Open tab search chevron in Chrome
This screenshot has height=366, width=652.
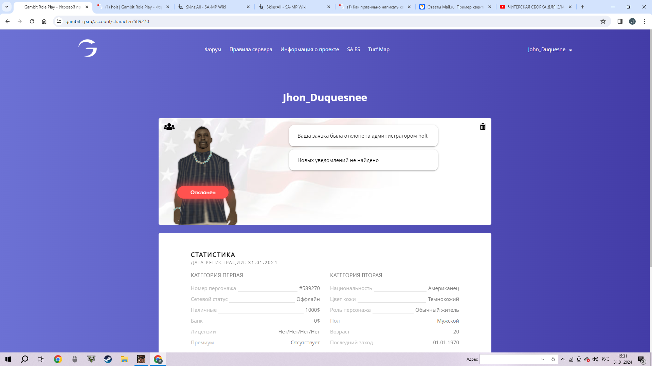pos(7,7)
